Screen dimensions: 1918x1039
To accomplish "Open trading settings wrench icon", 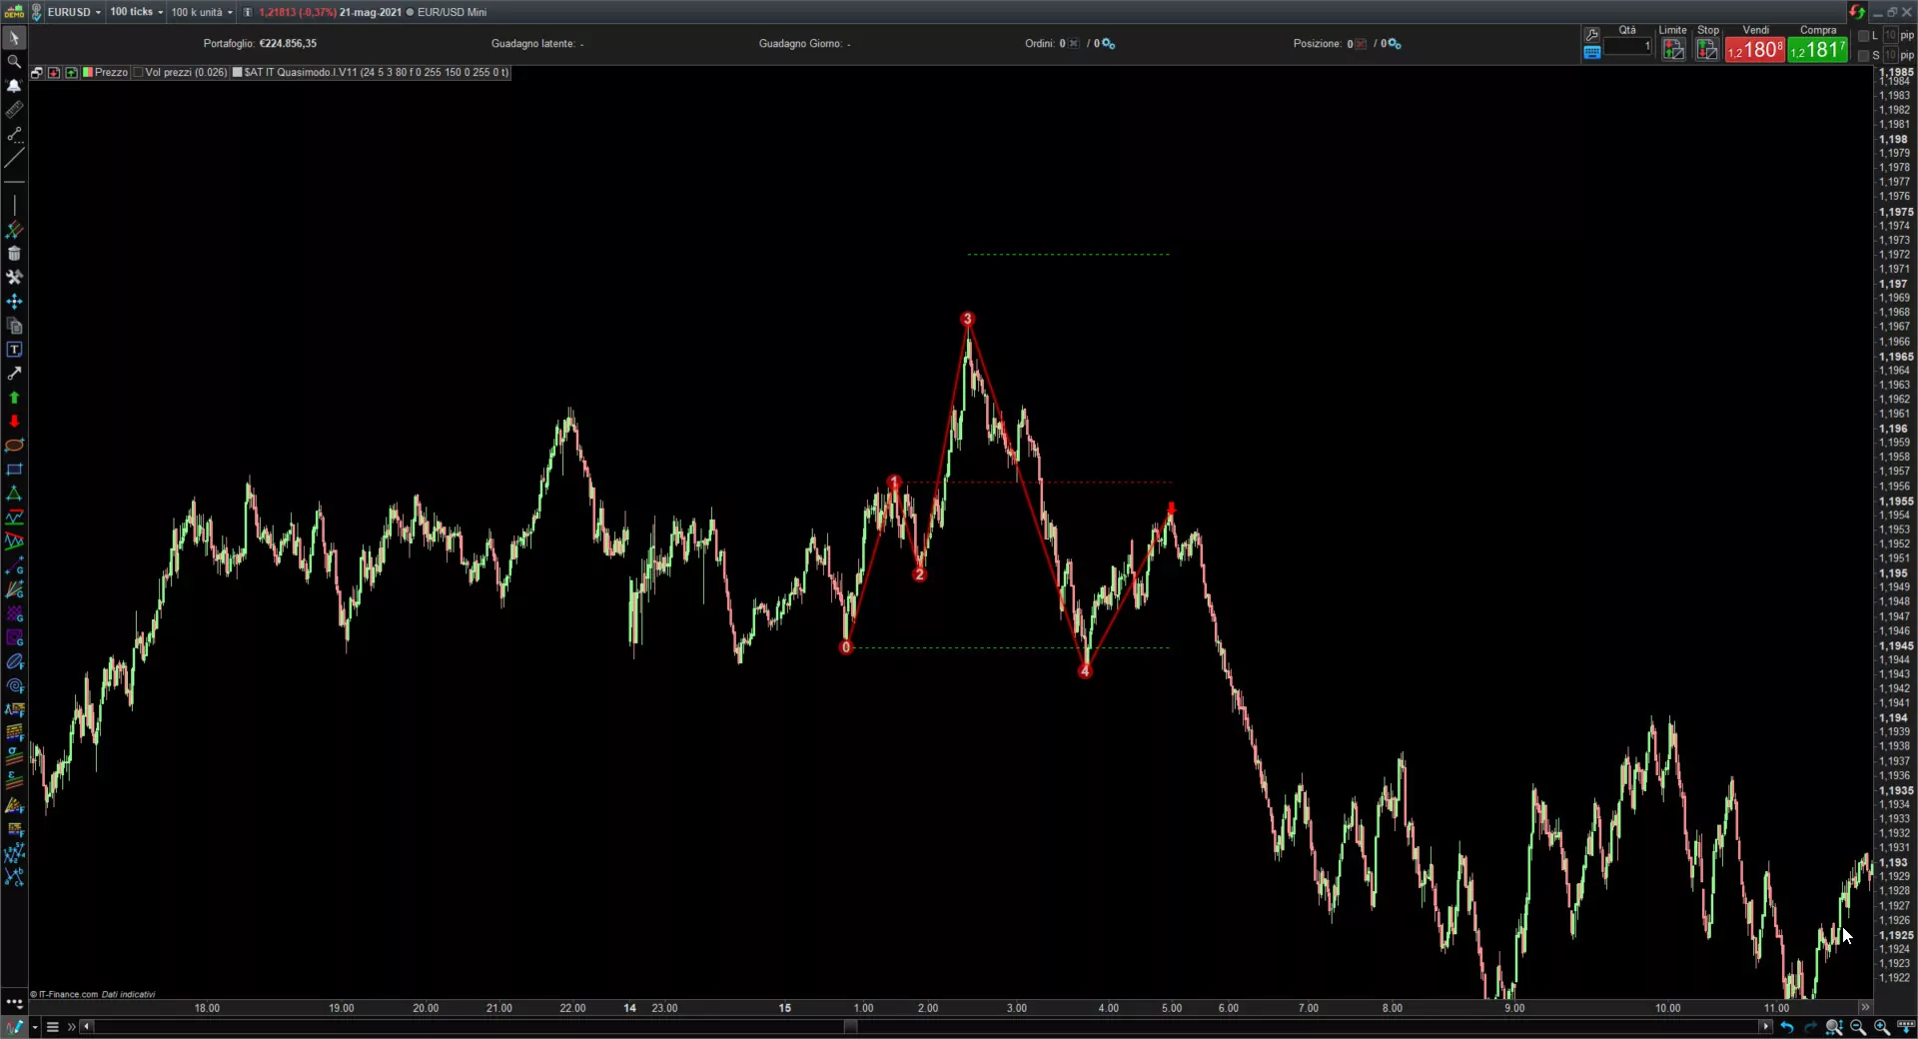I will pos(1592,34).
